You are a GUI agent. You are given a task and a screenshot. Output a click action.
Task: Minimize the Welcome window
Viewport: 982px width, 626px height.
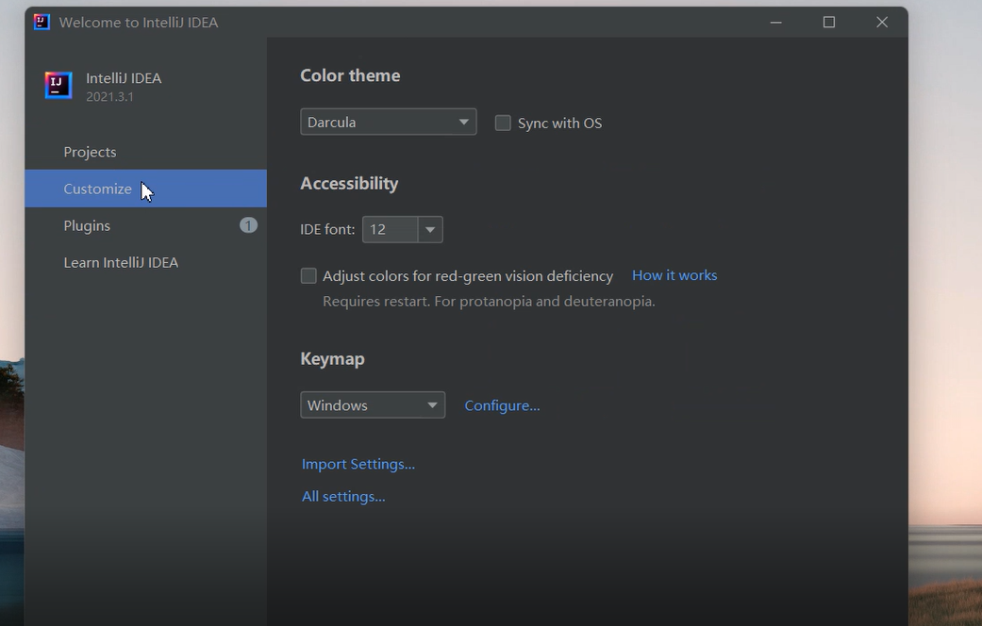776,23
